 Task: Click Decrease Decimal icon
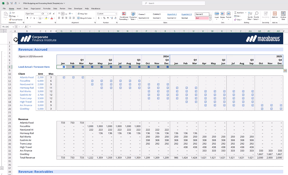point(115,18)
